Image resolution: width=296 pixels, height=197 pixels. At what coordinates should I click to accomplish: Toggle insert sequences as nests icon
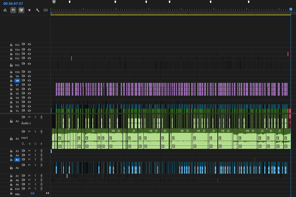click(x=5, y=10)
